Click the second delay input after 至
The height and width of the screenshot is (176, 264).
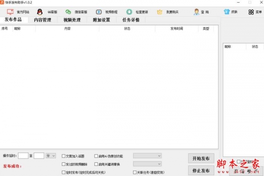(39, 156)
